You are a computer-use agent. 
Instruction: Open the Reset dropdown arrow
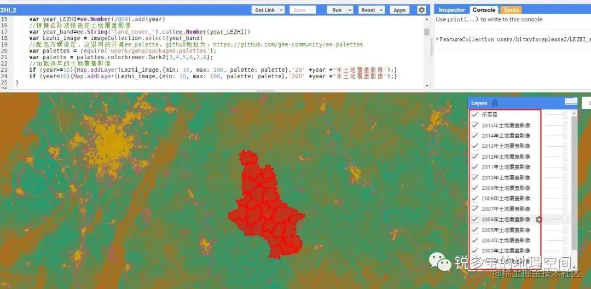(381, 10)
